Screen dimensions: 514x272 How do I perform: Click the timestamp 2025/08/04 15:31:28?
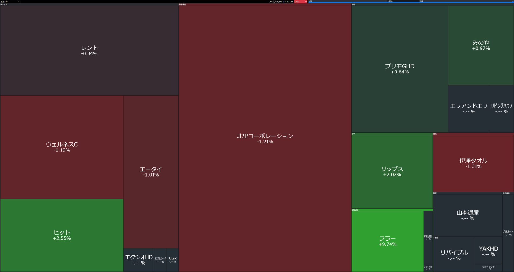click(x=281, y=2)
